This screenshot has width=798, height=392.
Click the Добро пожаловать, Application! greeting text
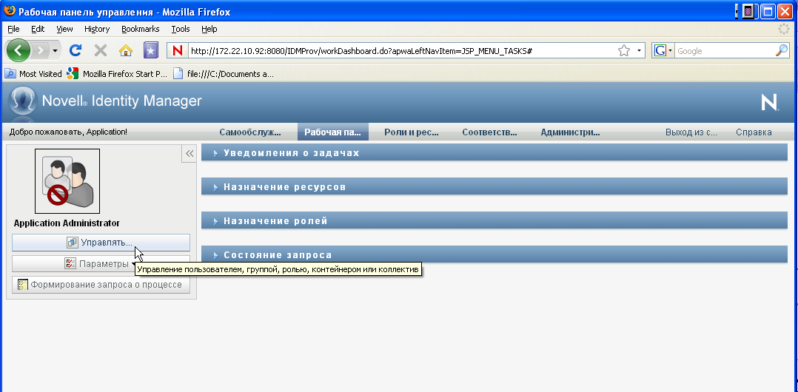(x=68, y=132)
